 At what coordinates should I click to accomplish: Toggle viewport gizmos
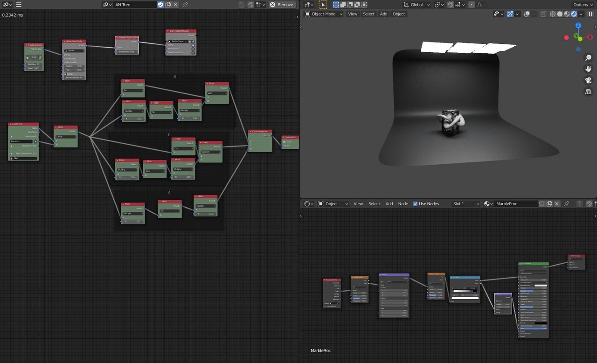coord(510,14)
